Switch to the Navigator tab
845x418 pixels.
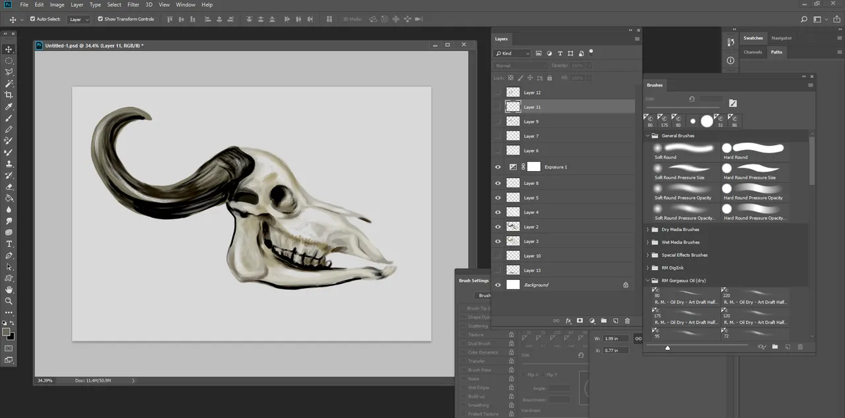(782, 38)
